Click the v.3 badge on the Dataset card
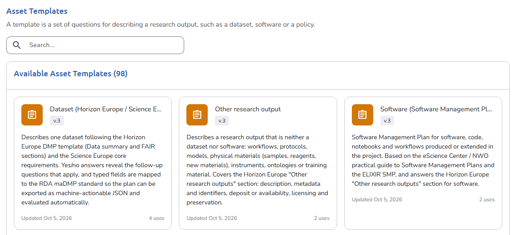The height and width of the screenshot is (235, 516). pyautogui.click(x=57, y=121)
